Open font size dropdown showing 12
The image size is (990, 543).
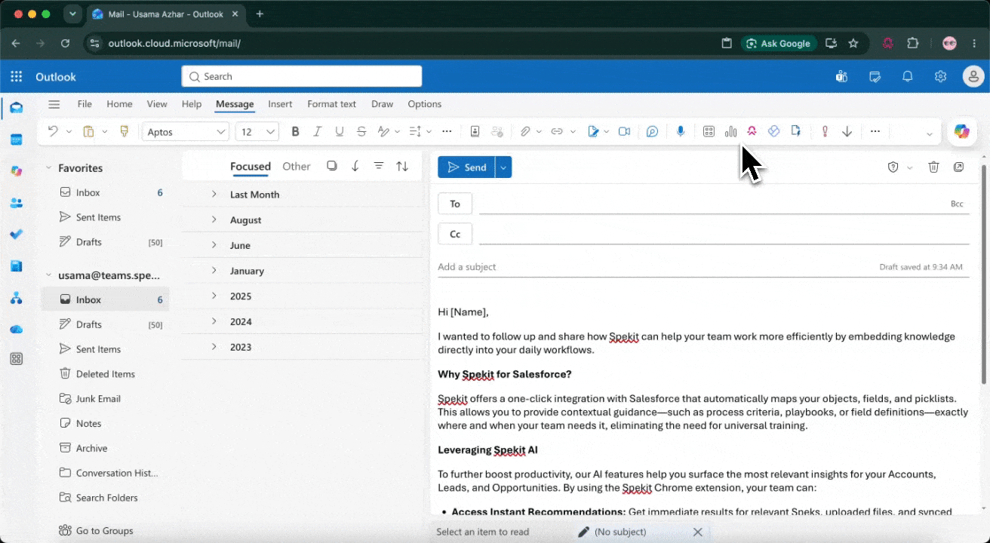pyautogui.click(x=257, y=131)
